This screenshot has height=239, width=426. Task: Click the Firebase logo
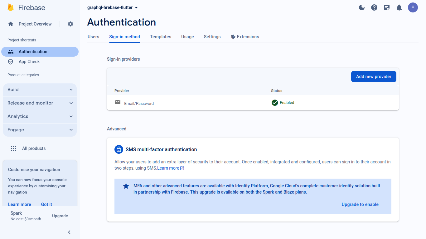tap(26, 7)
